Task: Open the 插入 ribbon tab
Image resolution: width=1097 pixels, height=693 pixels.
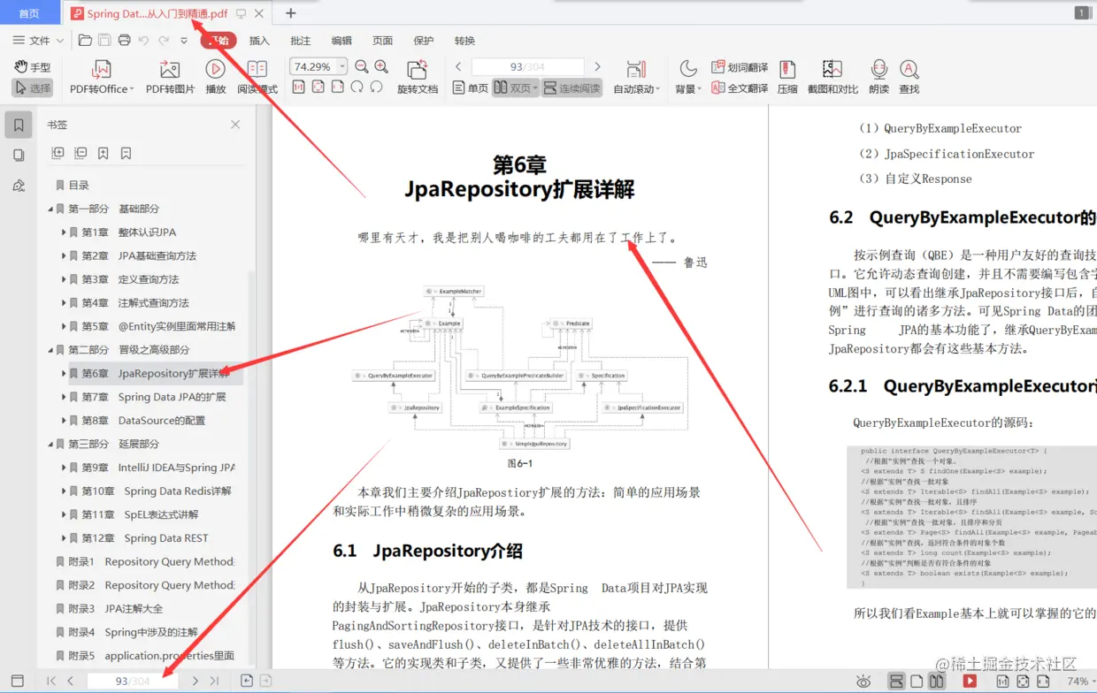Action: [x=259, y=41]
